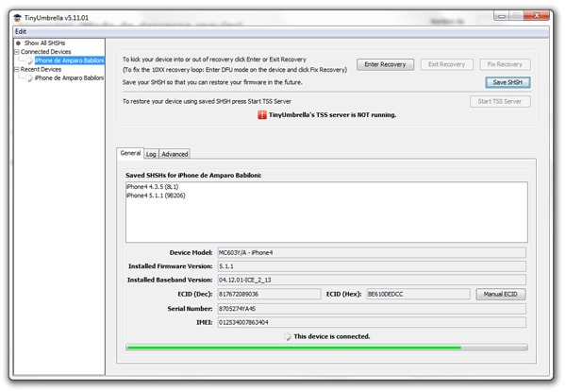Click the Fix Recovery button
Viewport: 566px width, 392px height.
(505, 64)
